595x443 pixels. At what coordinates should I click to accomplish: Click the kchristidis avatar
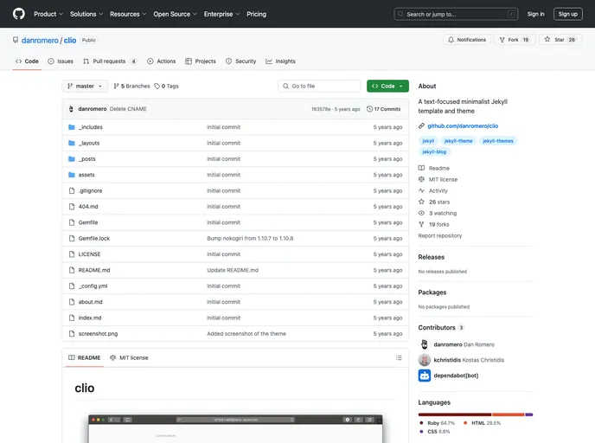tap(425, 360)
